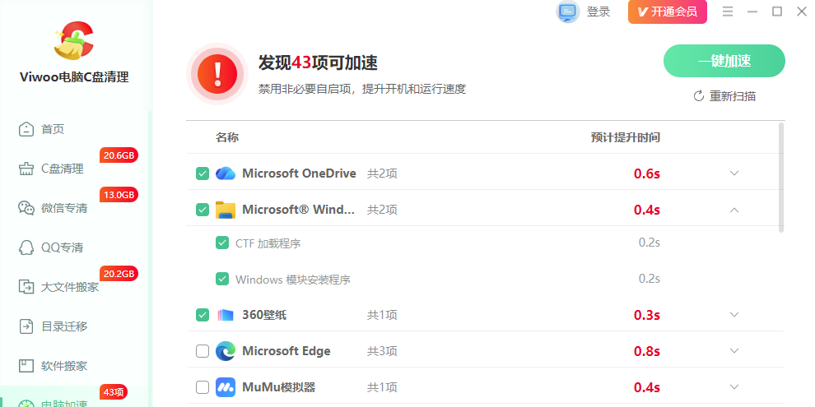The width and height of the screenshot is (815, 407).
Task: Click the Viwoo broom logo icon
Action: tap(74, 40)
